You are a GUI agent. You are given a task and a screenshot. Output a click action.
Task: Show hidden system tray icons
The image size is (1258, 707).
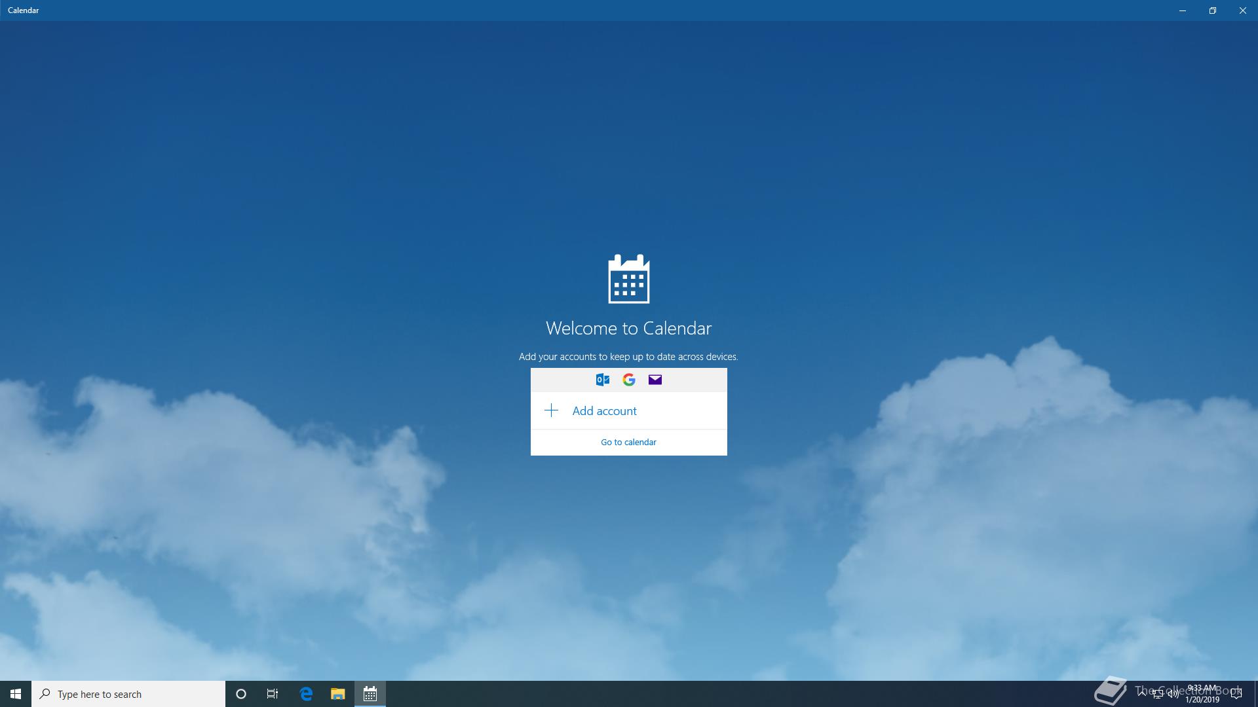pos(1142,693)
